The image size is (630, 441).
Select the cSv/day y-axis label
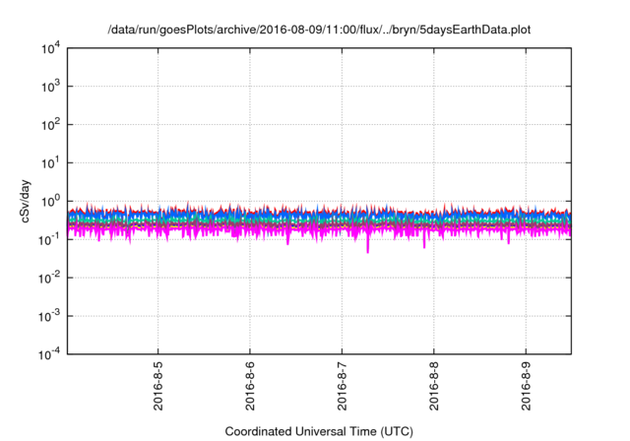click(x=26, y=201)
